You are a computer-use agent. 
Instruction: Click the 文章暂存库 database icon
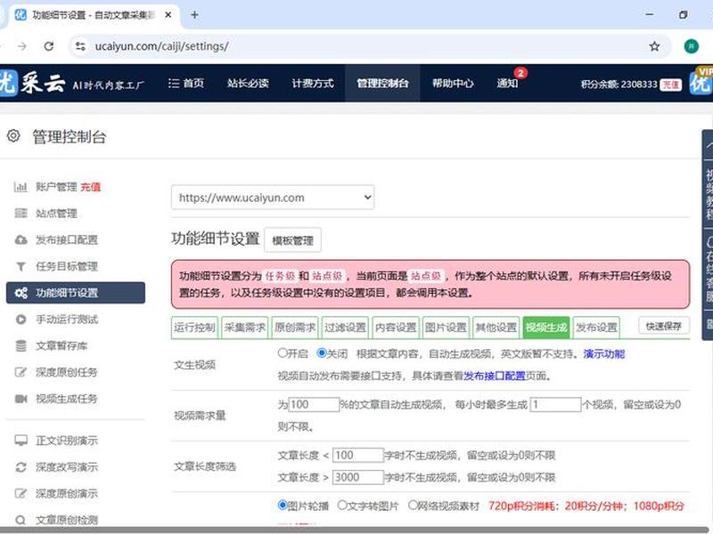tap(20, 346)
